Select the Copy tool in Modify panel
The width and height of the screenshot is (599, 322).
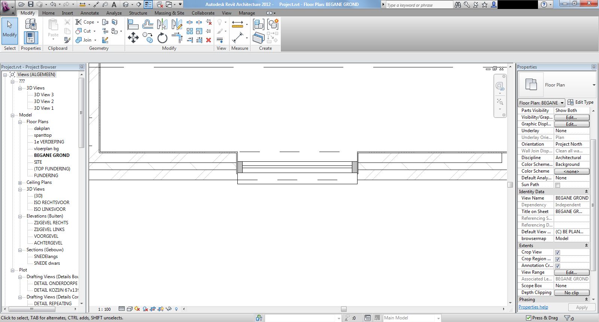[148, 38]
